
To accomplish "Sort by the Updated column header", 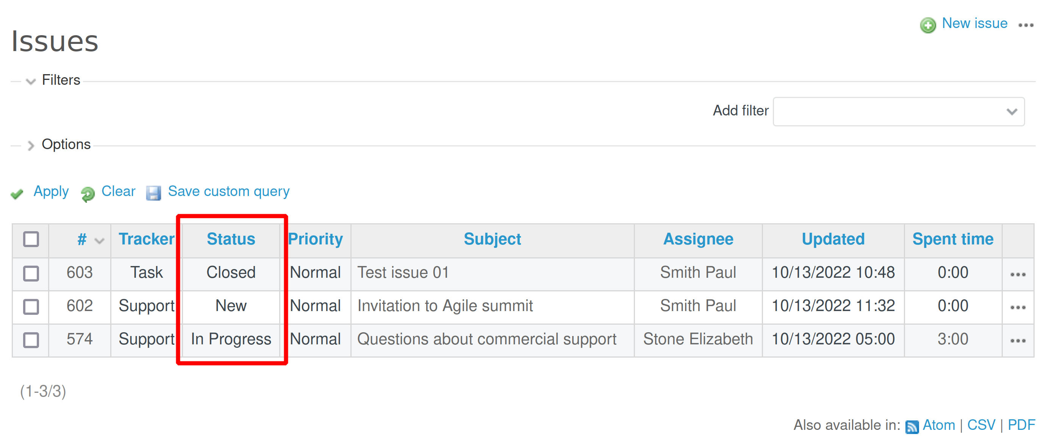I will pyautogui.click(x=833, y=239).
